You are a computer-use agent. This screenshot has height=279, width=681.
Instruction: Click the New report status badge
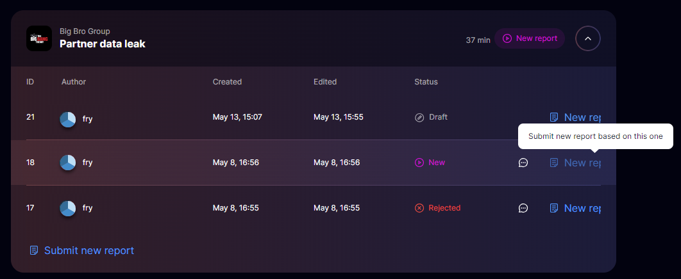click(530, 38)
